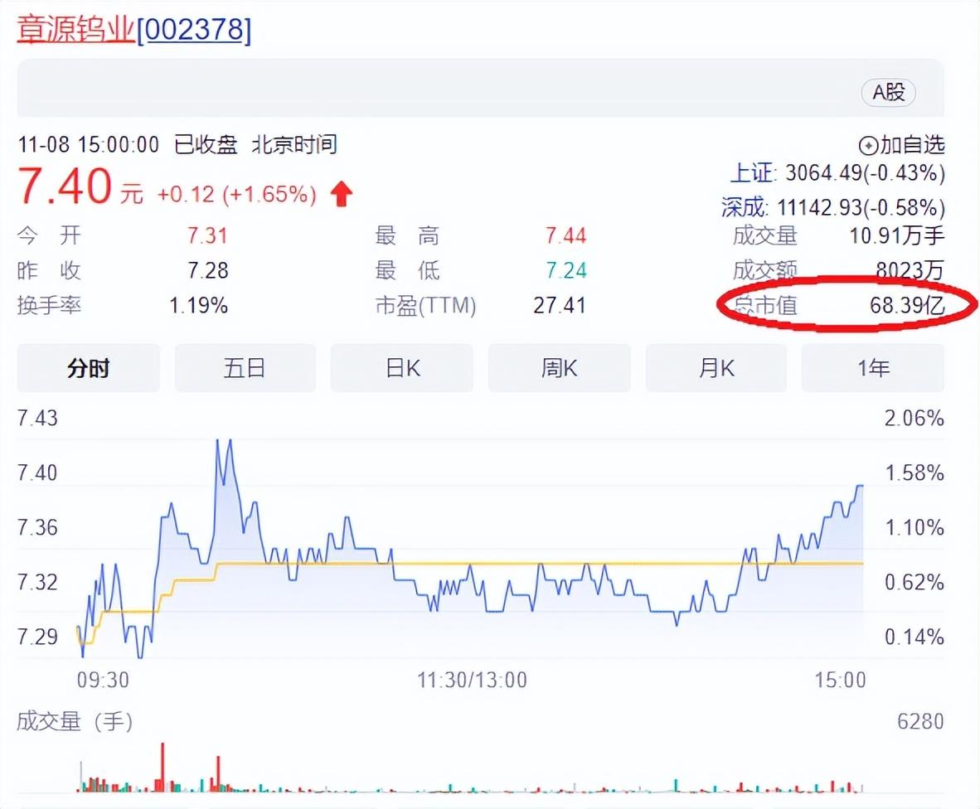Select the 换手率 value 1.19%
Viewport: 980px width, 809px height.
point(198,306)
